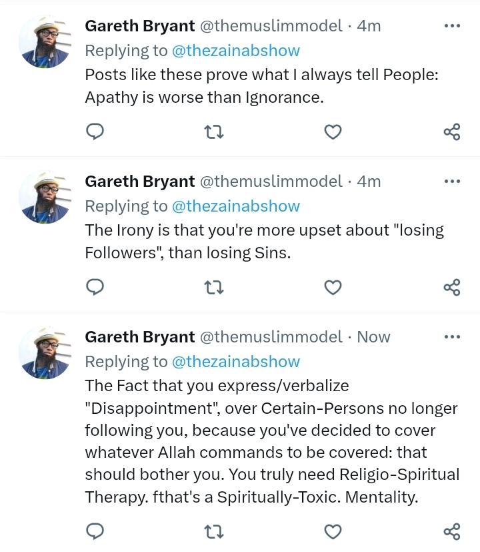Screen dimensions: 480x552
Task: Retweet the "losing Followers" tweet
Action: [x=215, y=287]
